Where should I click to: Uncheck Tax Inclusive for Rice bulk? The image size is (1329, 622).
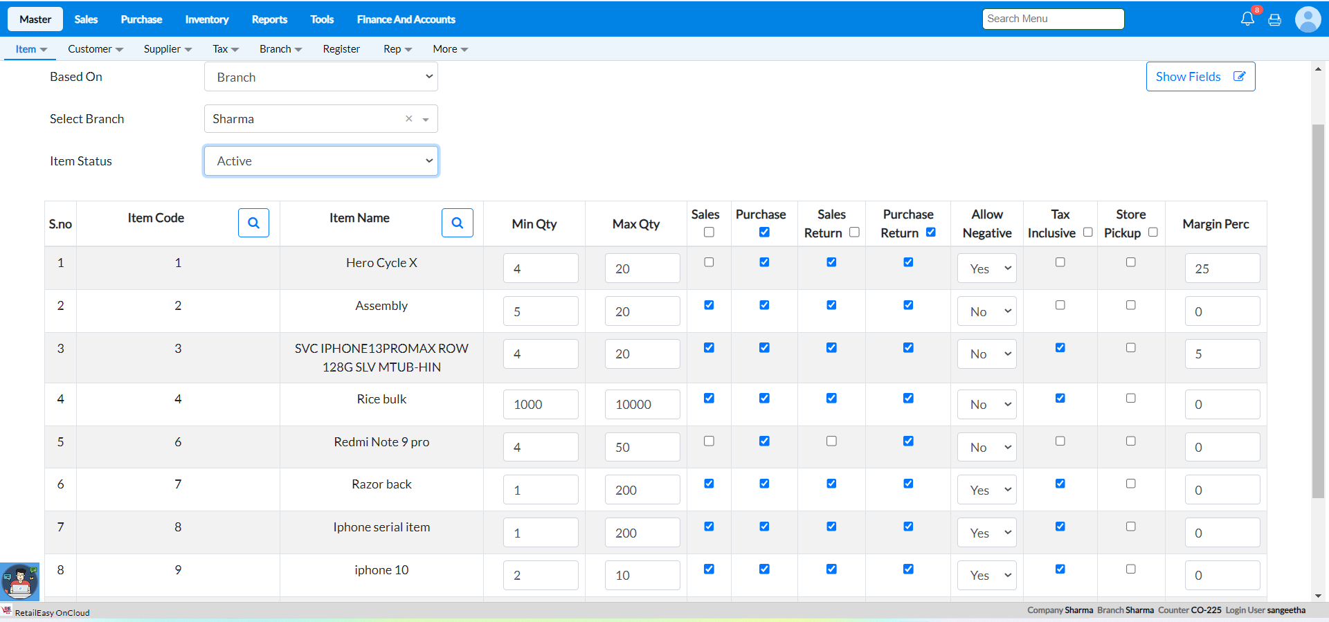1060,399
